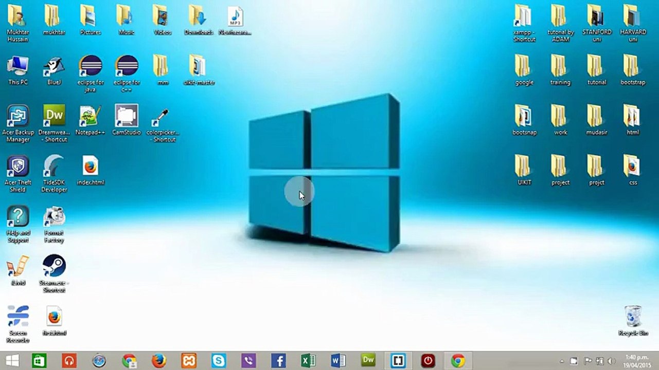Open the taskbar clock and date
Image resolution: width=659 pixels, height=370 pixels.
638,361
